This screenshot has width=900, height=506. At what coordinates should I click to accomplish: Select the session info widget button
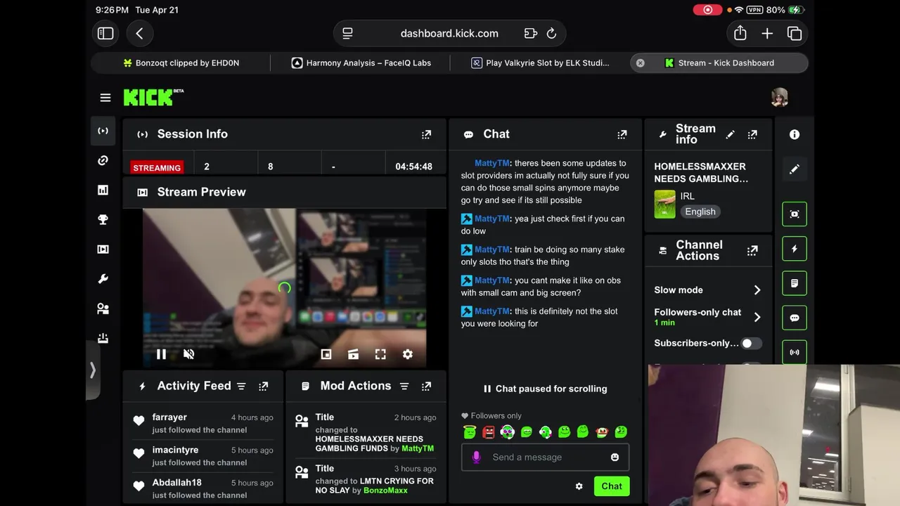[x=795, y=352]
